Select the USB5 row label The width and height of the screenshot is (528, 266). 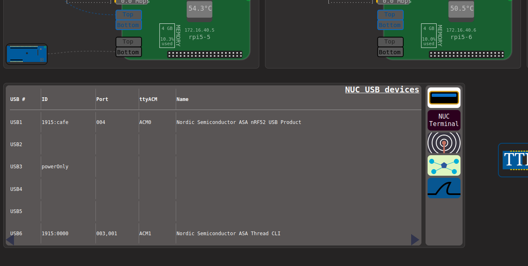[16, 211]
